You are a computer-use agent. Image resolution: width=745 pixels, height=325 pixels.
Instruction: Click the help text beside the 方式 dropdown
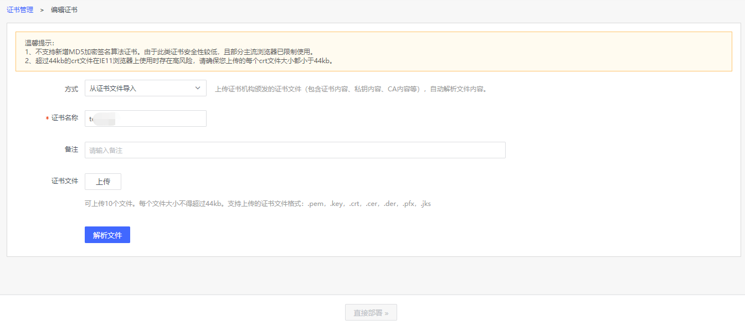(351, 89)
